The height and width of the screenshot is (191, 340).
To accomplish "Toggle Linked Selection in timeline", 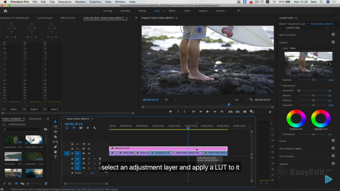I will coord(81,128).
